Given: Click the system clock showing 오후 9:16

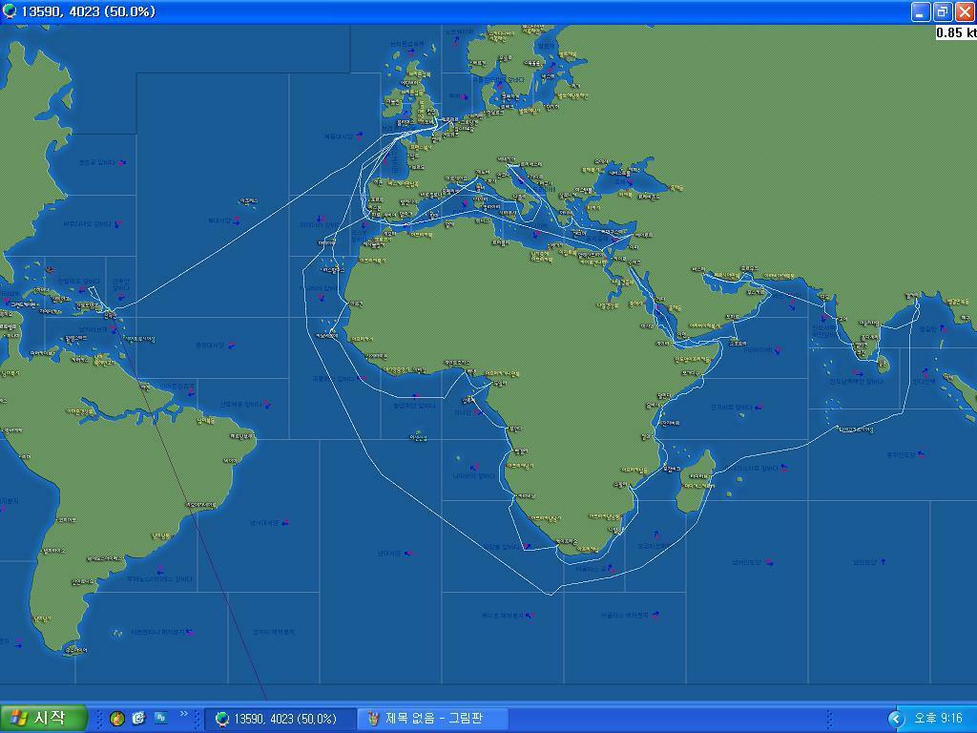Looking at the screenshot, I should 938,718.
